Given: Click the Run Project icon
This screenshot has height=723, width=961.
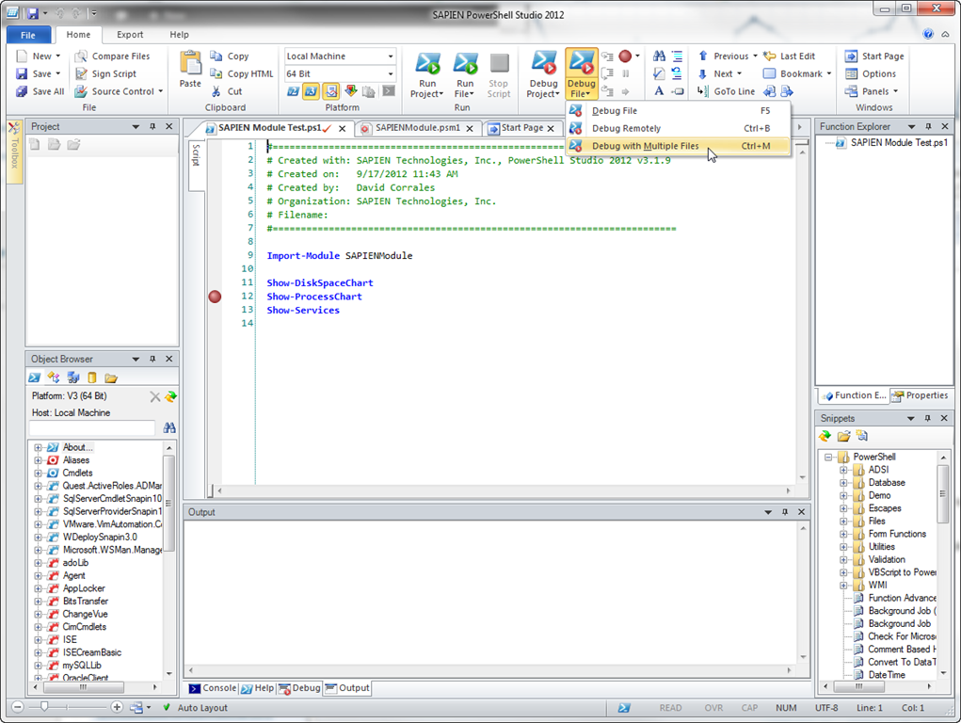Looking at the screenshot, I should pos(427,63).
